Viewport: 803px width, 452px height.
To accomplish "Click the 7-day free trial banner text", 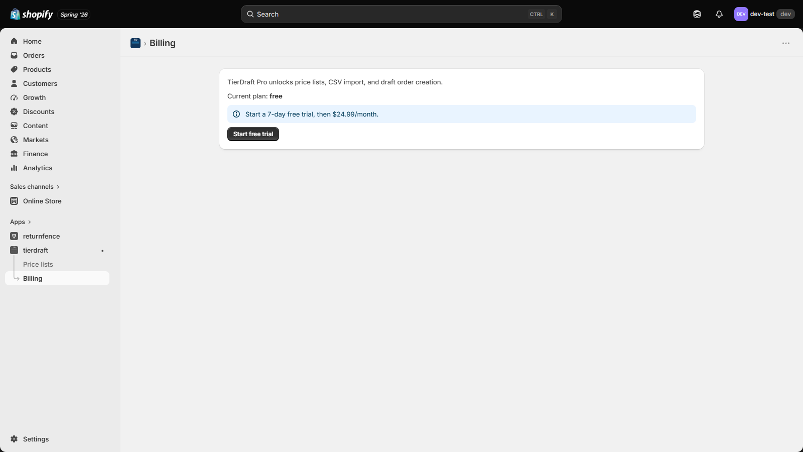I will [x=312, y=114].
